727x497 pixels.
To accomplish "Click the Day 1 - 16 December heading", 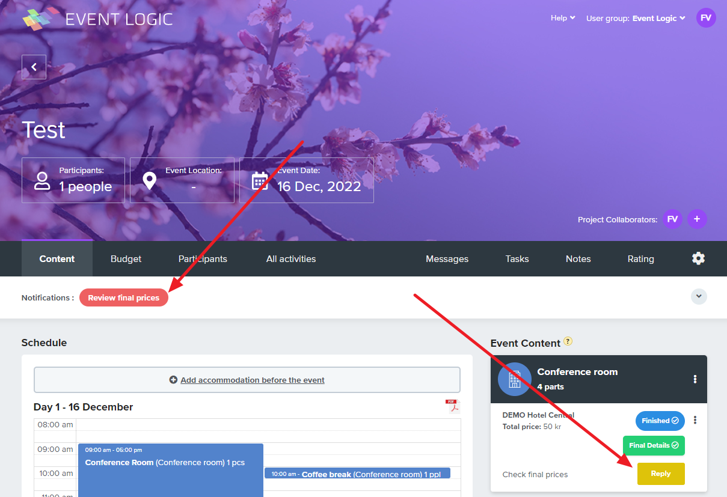I will click(83, 407).
